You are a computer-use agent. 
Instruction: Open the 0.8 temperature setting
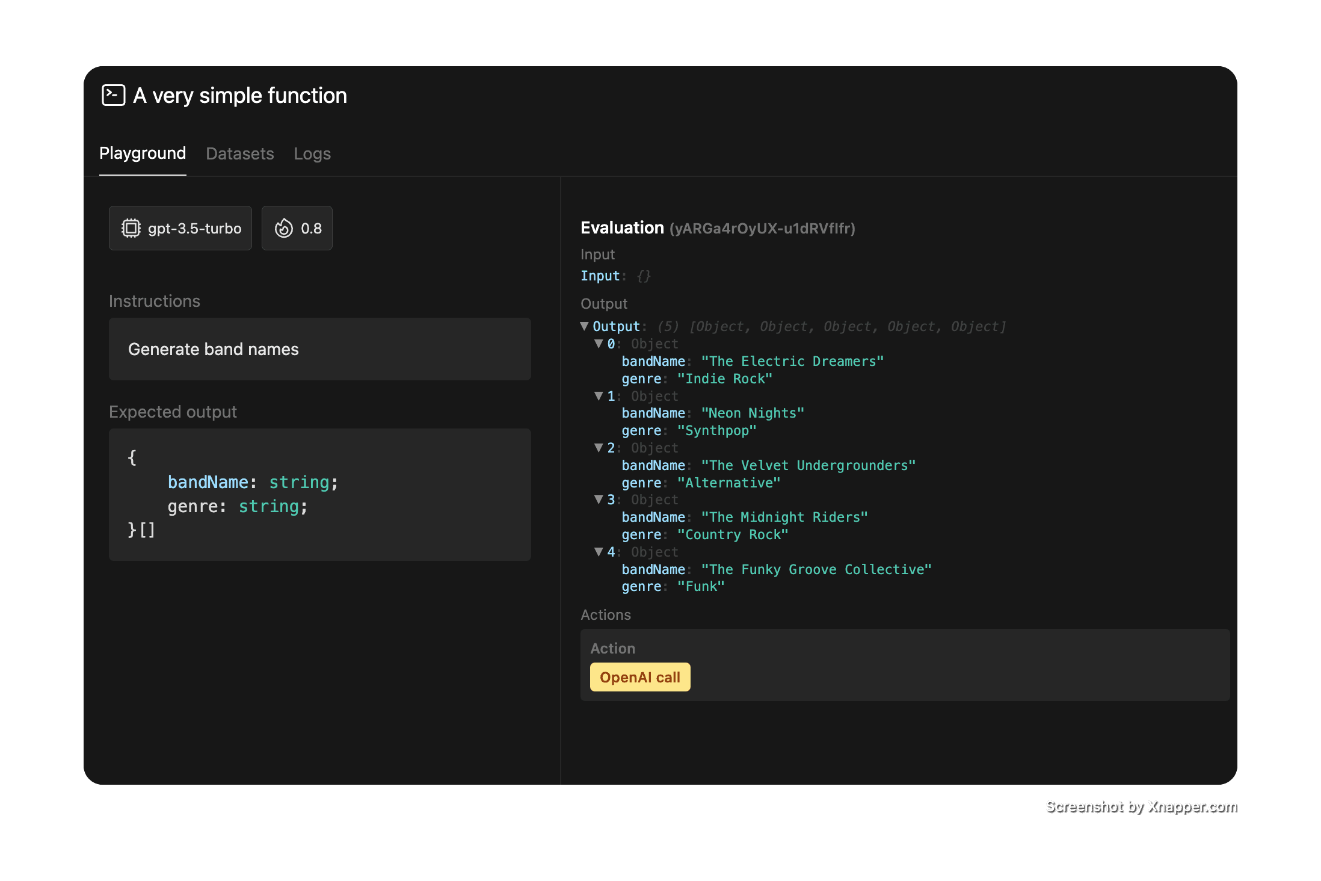(x=297, y=228)
